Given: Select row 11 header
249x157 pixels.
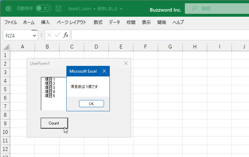Looking at the screenshot, I should point(5,141).
